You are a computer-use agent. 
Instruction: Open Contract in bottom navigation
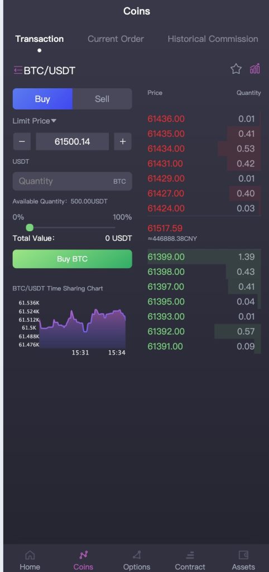[190, 561]
